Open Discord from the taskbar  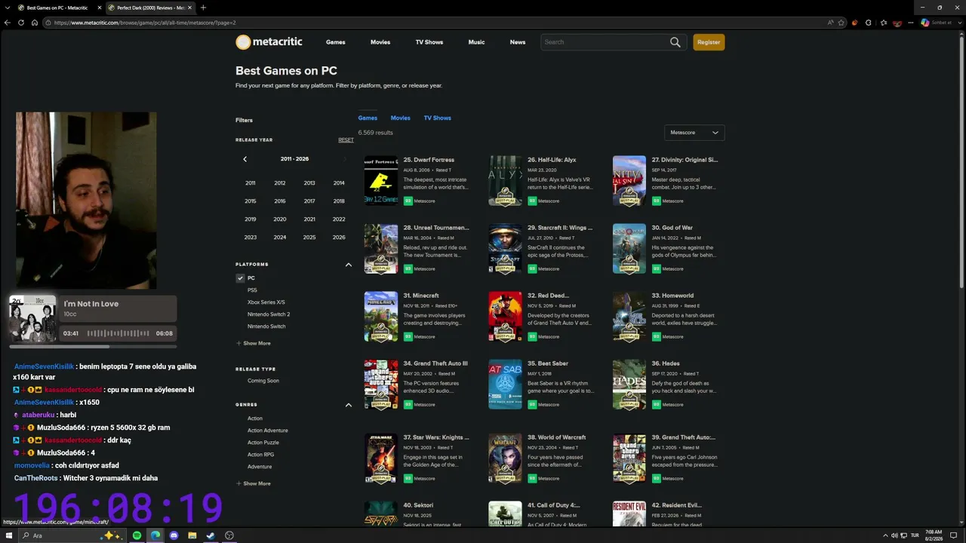point(174,535)
